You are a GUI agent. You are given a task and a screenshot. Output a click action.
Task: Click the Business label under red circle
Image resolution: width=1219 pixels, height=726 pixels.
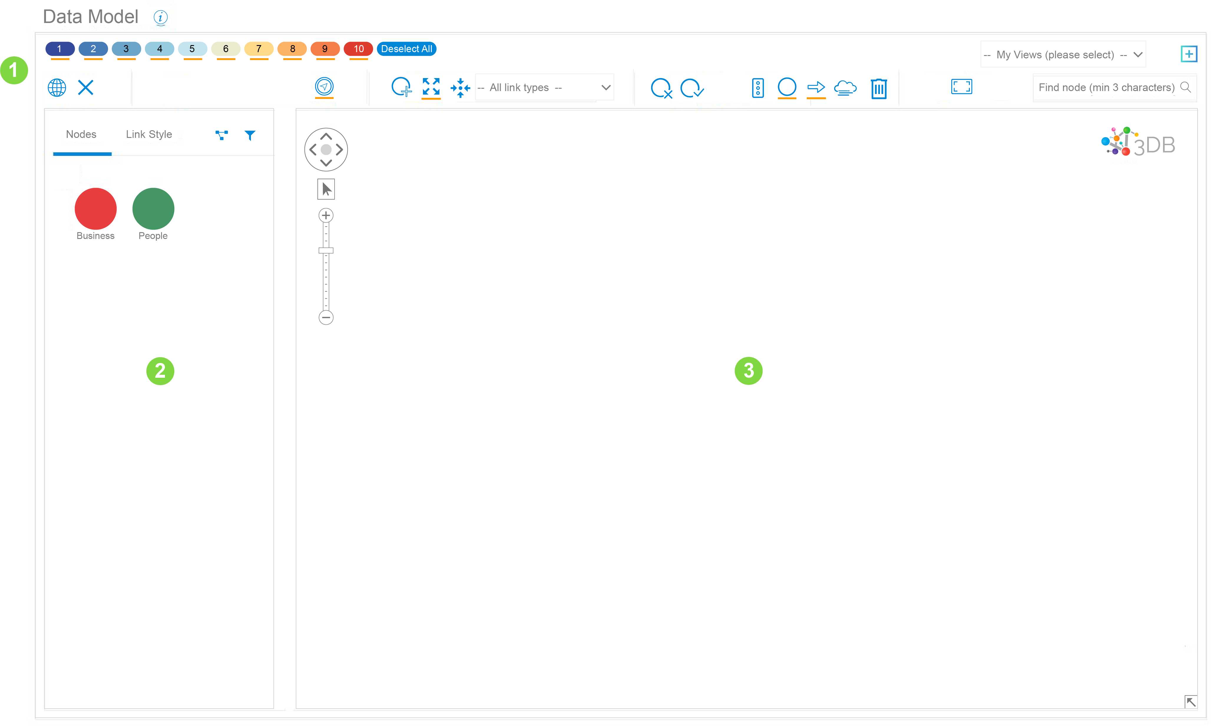[x=95, y=236]
